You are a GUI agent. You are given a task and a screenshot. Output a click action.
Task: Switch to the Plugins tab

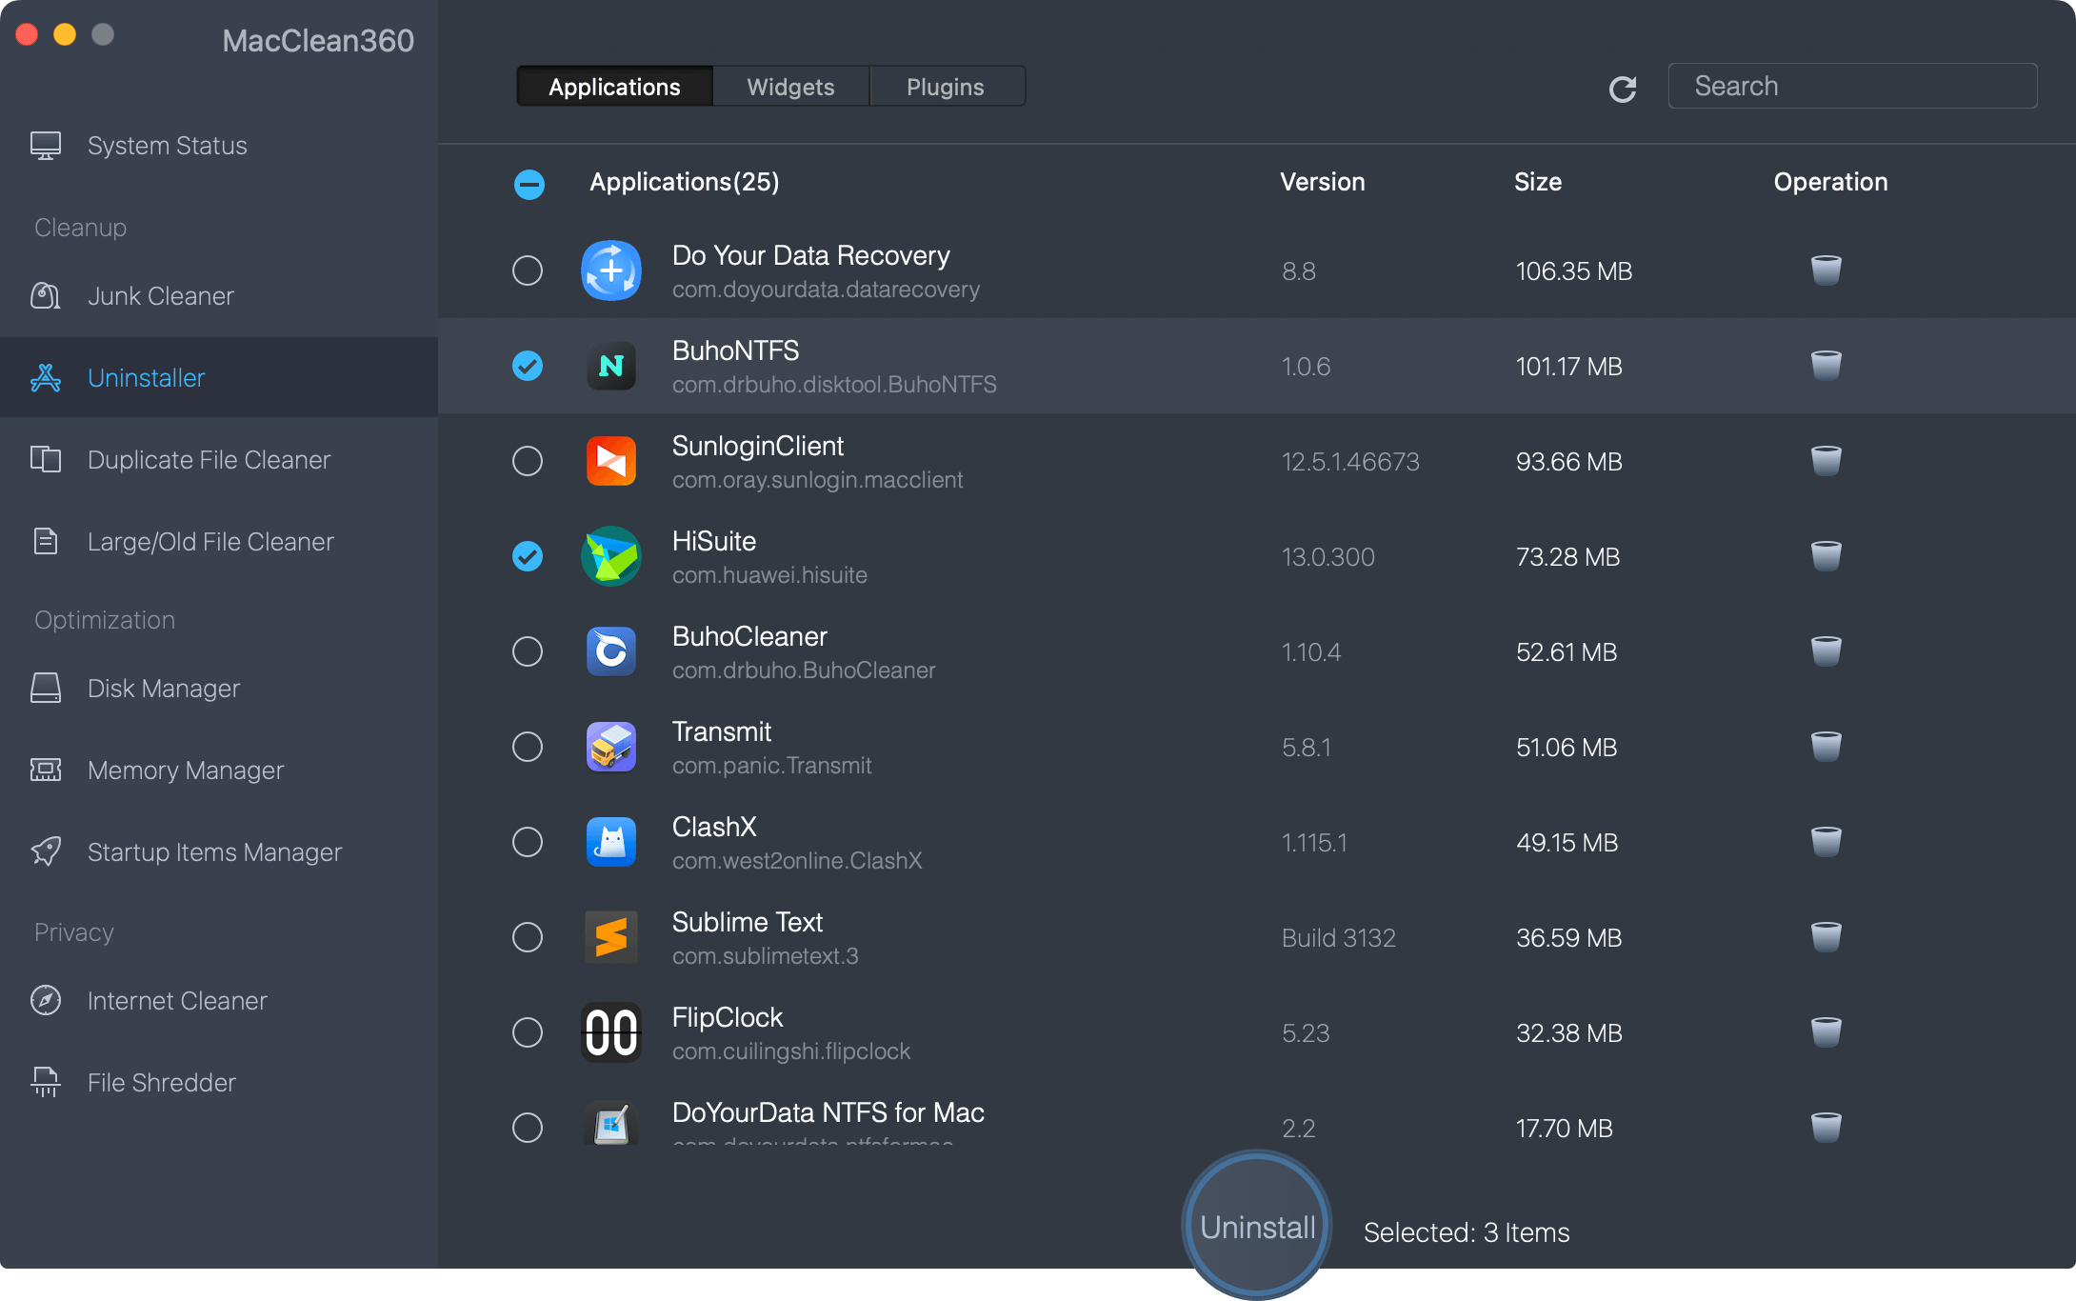[x=946, y=86]
